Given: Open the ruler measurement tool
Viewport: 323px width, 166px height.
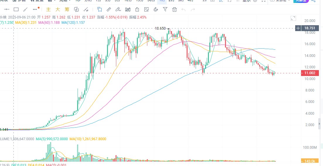Looking at the screenshot, I should [x=109, y=9].
